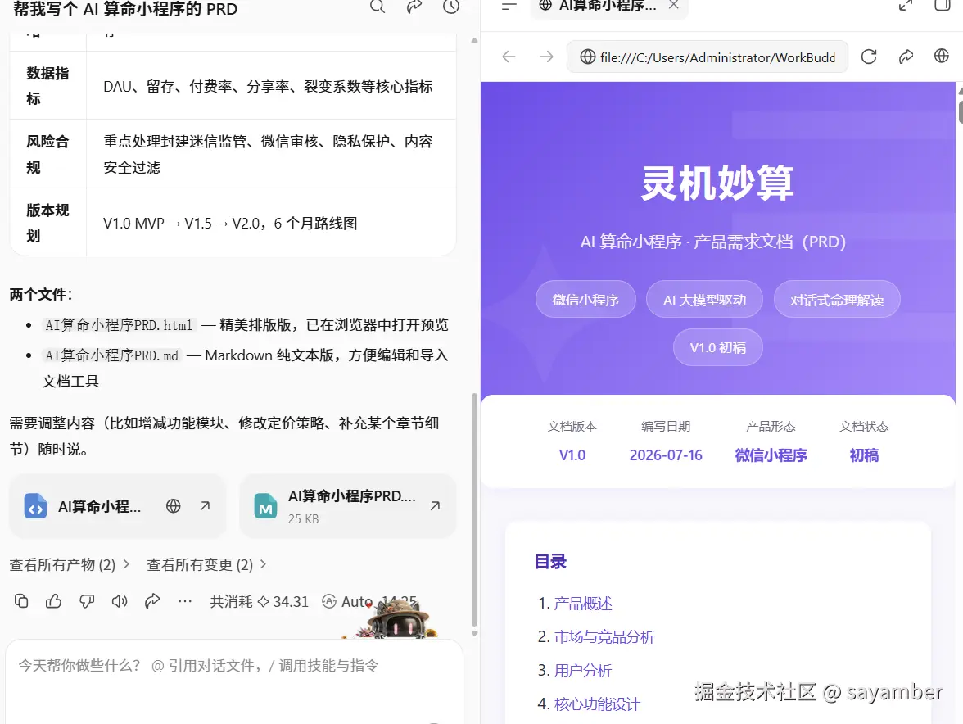Click the chat scroll up arrow
This screenshot has width=963, height=724.
coord(474,40)
